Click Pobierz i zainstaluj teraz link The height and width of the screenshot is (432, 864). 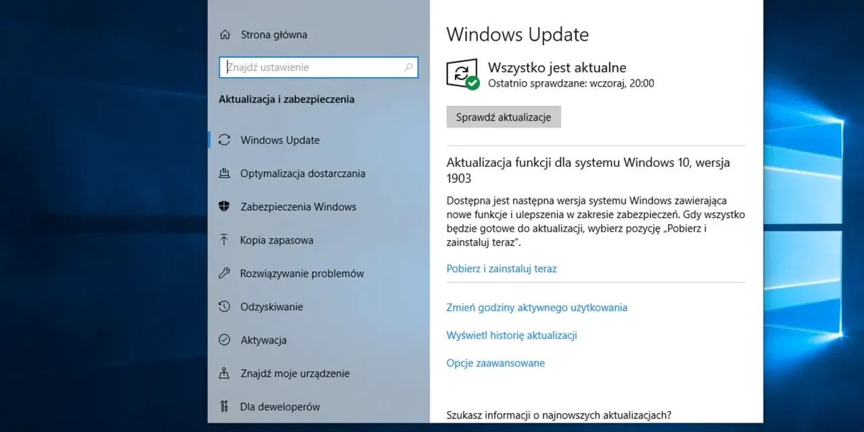(502, 269)
